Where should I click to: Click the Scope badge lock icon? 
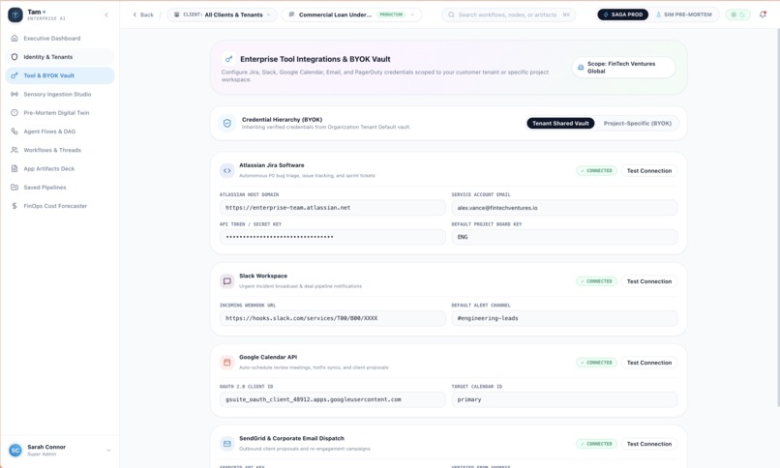click(x=581, y=68)
